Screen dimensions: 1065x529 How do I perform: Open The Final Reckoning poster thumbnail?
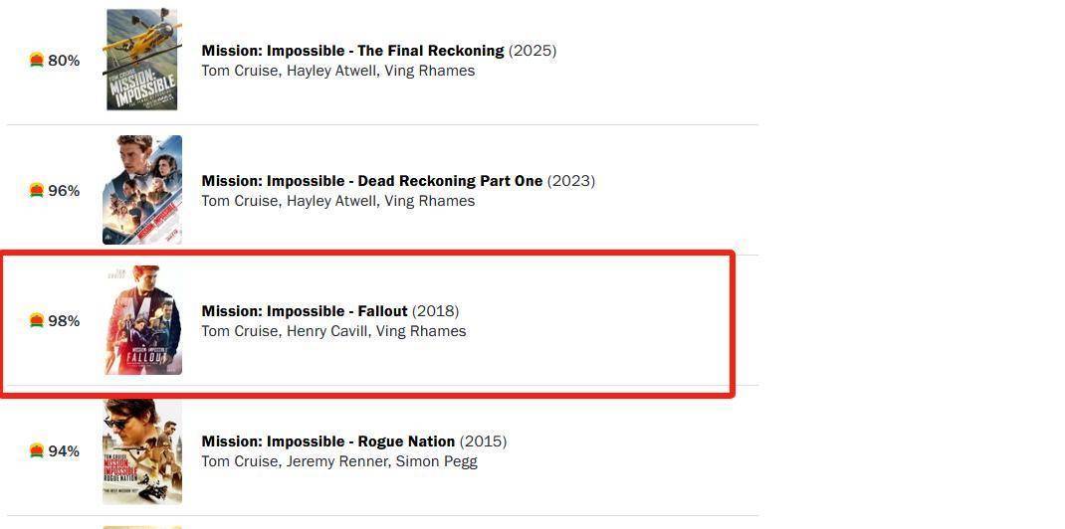142,59
